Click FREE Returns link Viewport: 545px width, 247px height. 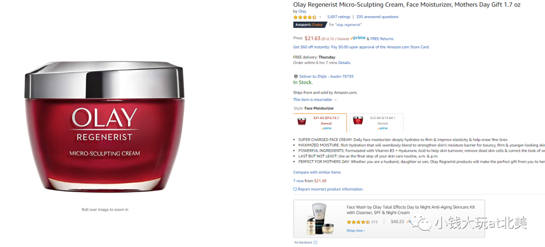click(382, 38)
